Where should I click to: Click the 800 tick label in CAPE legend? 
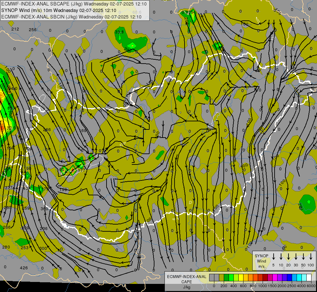[x=253, y=286]
